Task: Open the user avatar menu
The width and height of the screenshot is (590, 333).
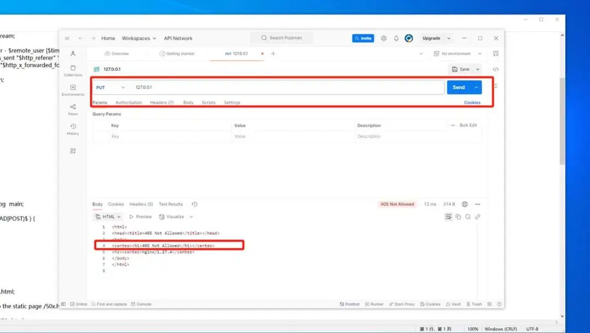Action: tap(409, 38)
